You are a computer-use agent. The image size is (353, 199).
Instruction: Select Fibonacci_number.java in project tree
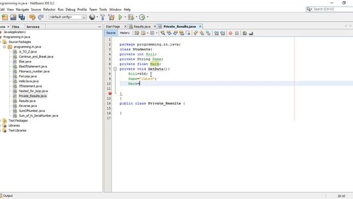tap(34, 71)
